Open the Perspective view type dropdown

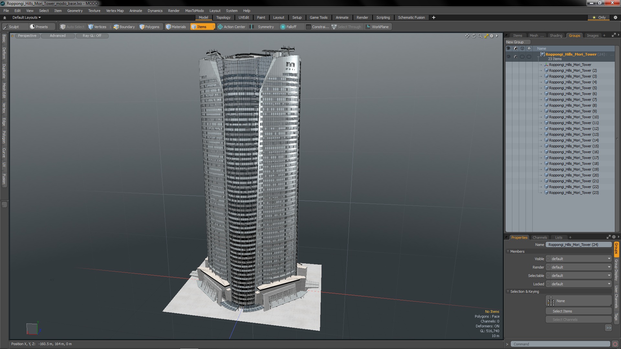point(27,36)
